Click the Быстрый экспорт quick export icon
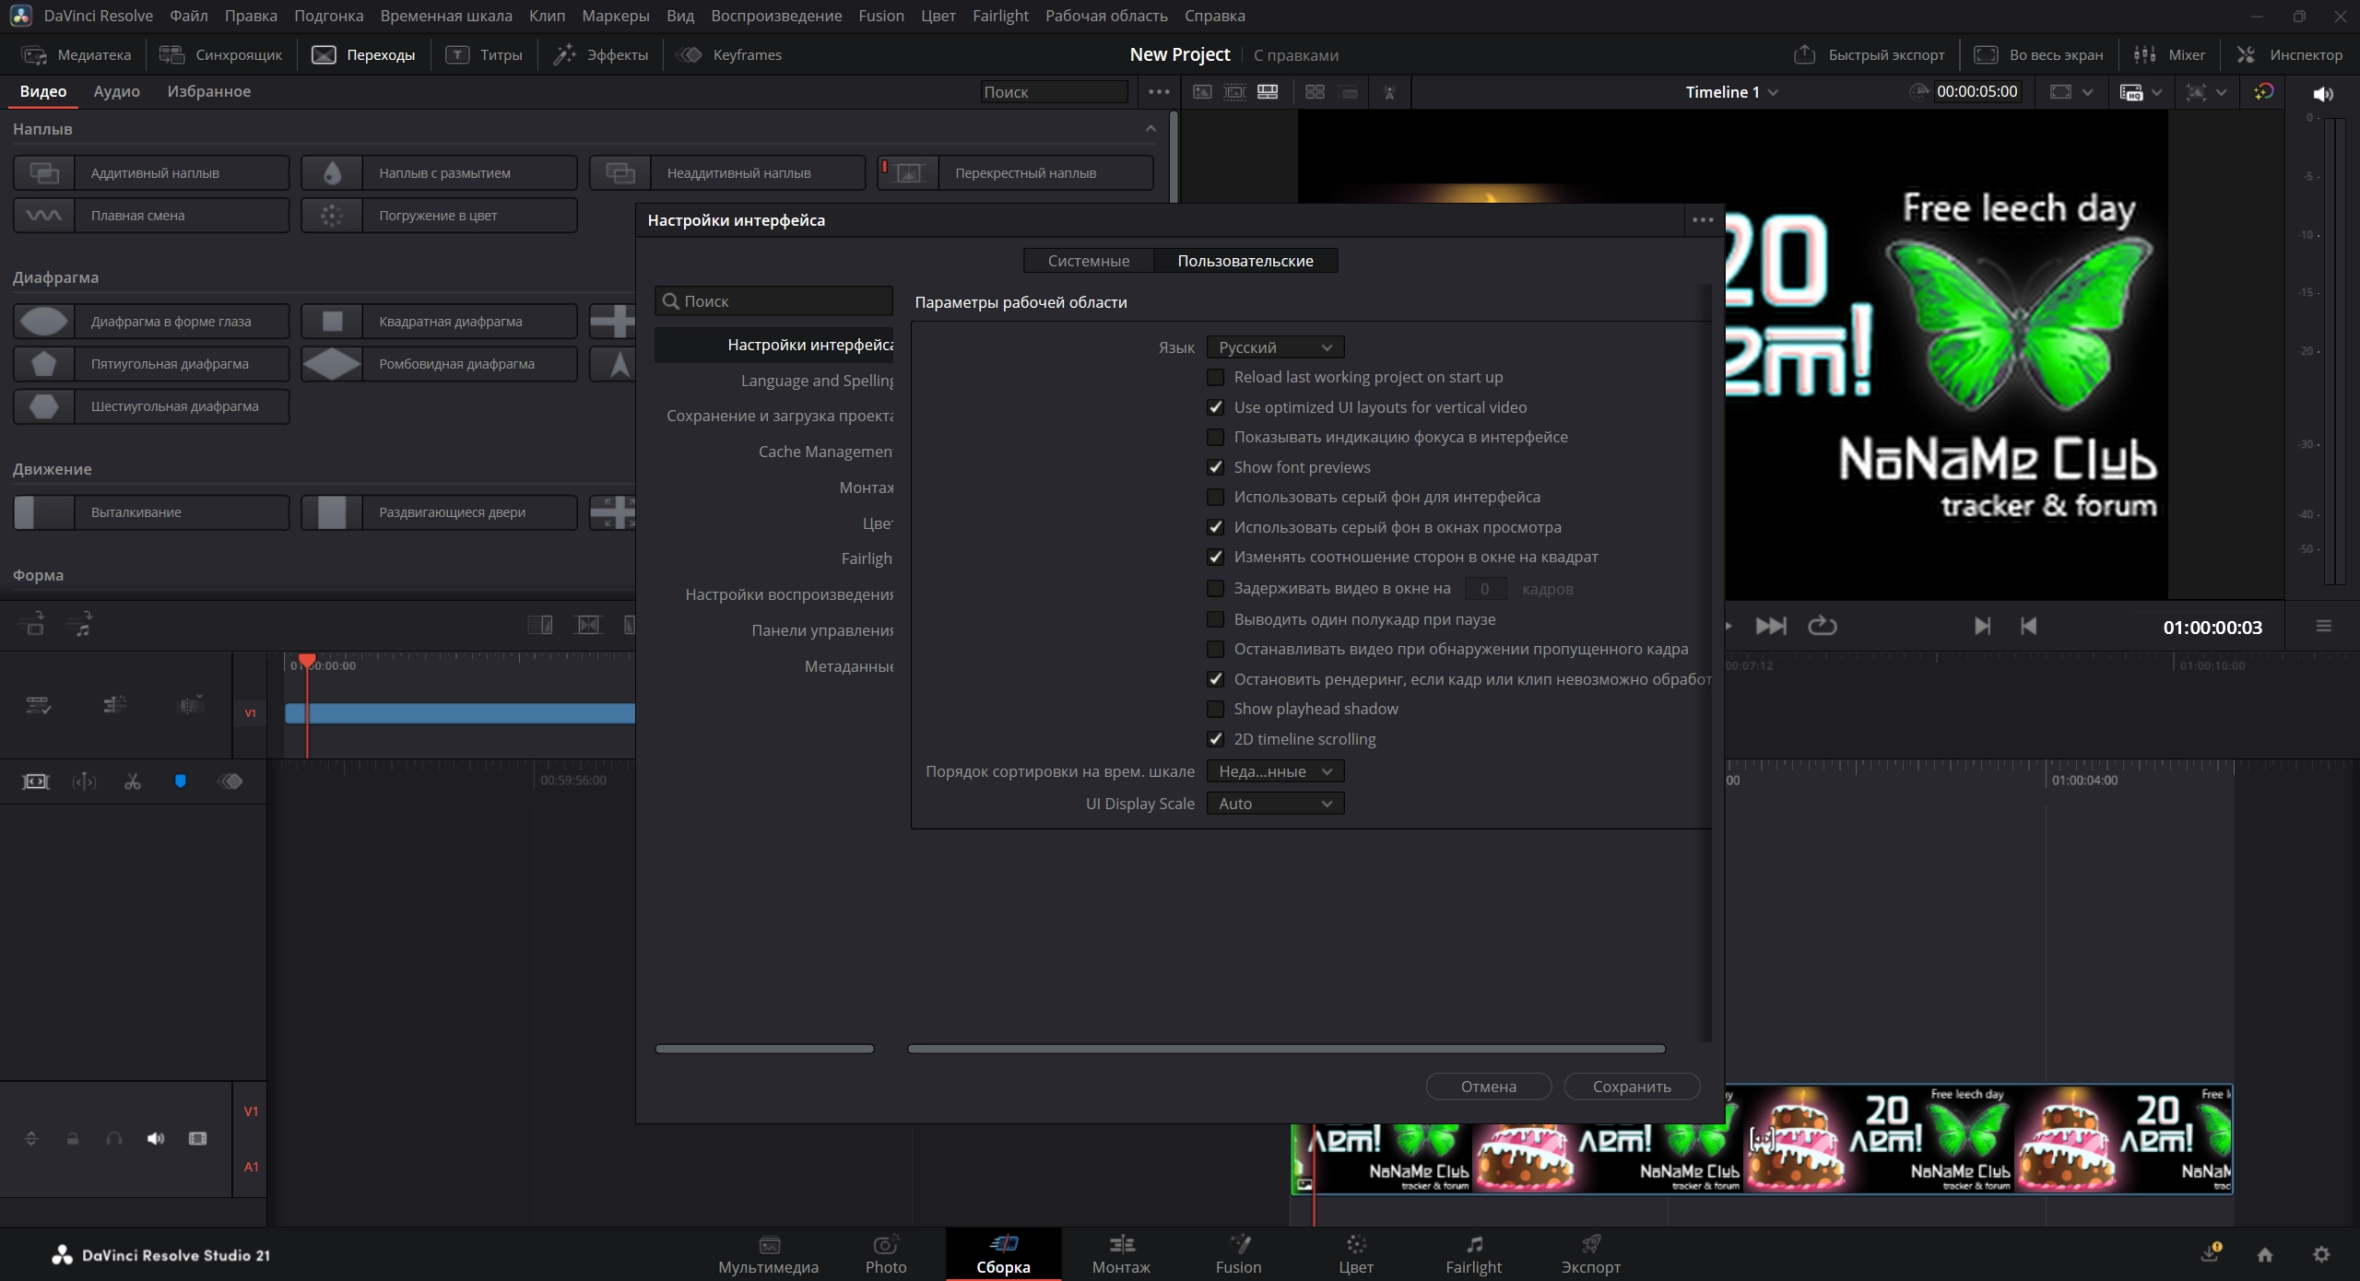Screen dimensions: 2360x1281 click(x=1804, y=55)
